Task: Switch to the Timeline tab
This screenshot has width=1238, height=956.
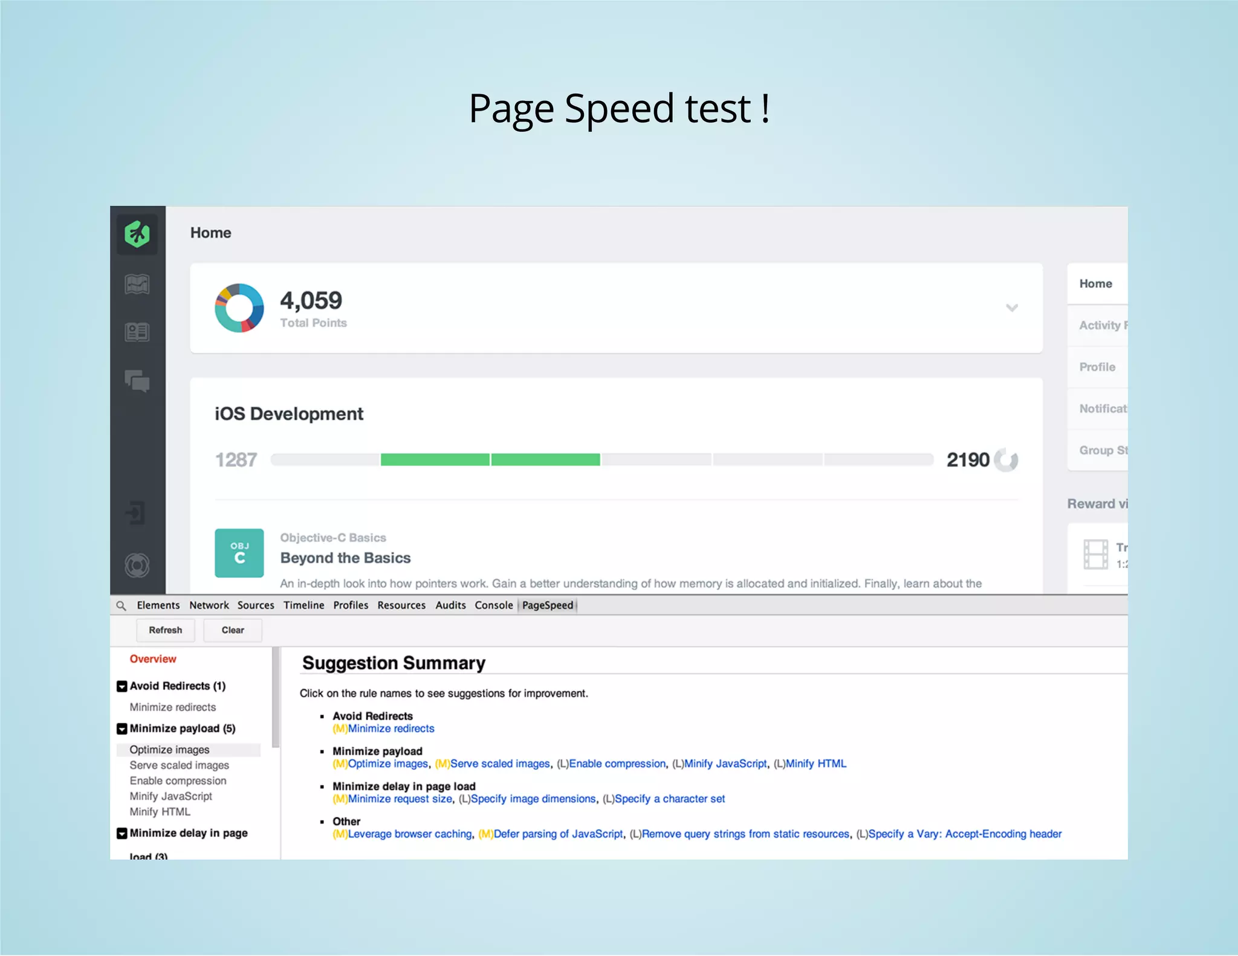Action: pos(304,605)
